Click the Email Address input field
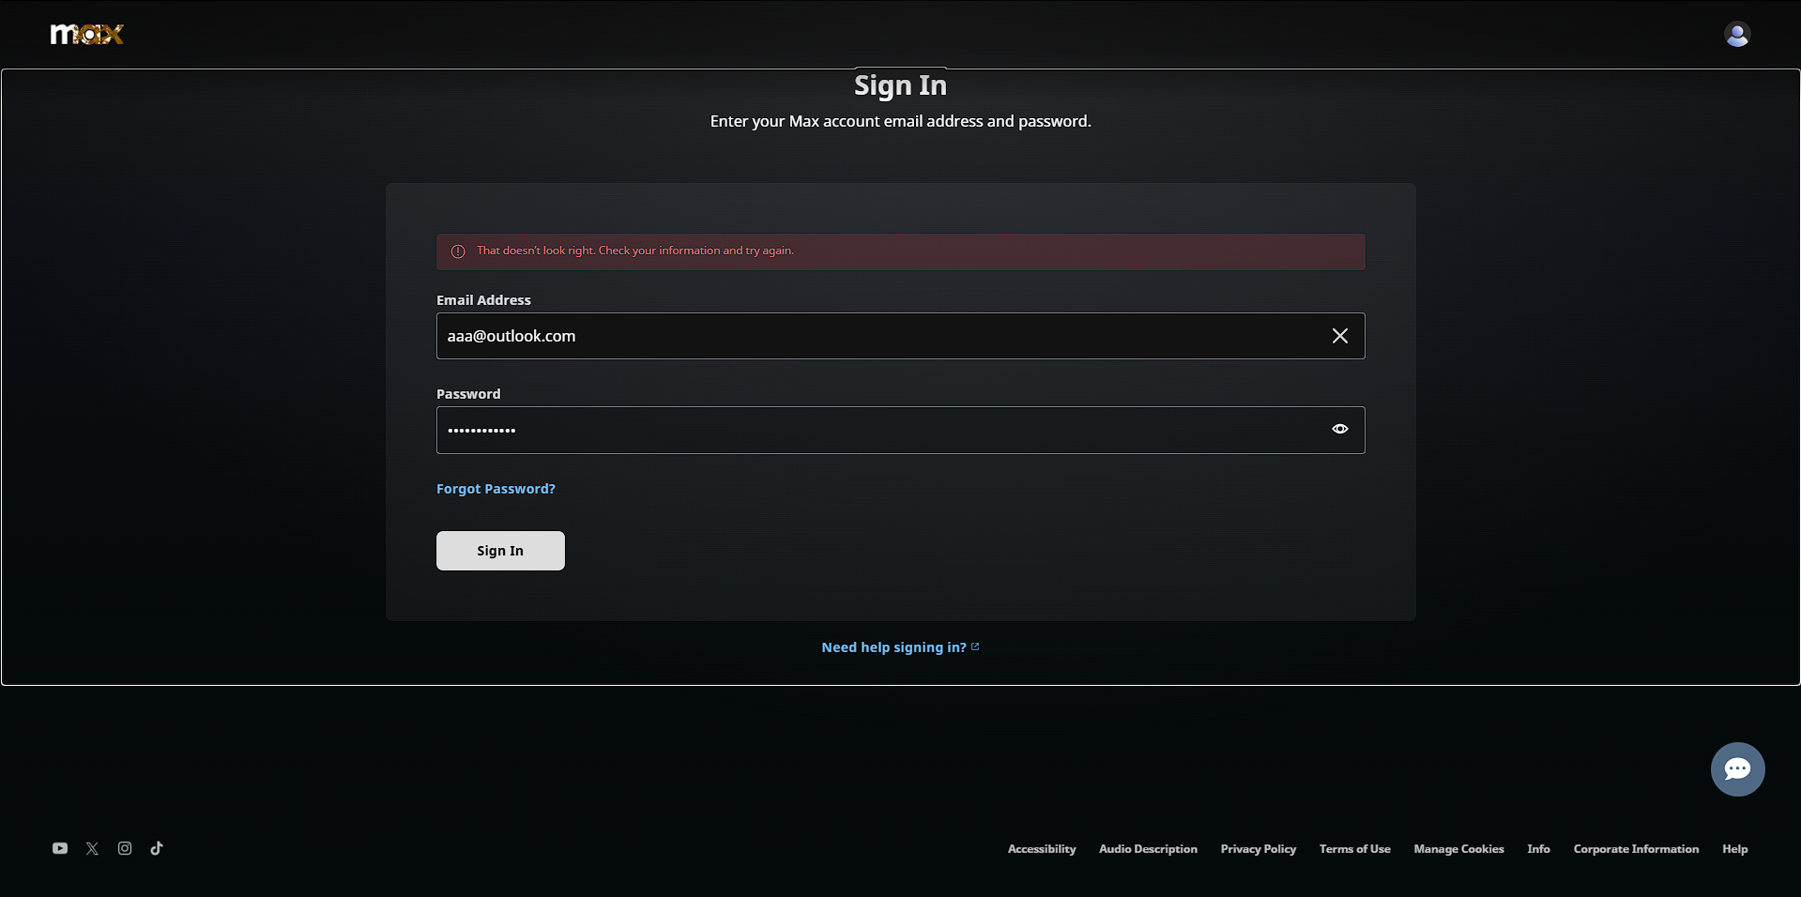Image resolution: width=1801 pixels, height=897 pixels. [x=900, y=336]
